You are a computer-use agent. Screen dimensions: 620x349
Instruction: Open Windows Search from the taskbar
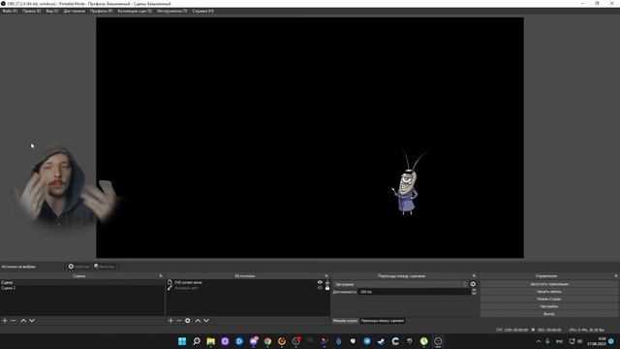click(197, 341)
